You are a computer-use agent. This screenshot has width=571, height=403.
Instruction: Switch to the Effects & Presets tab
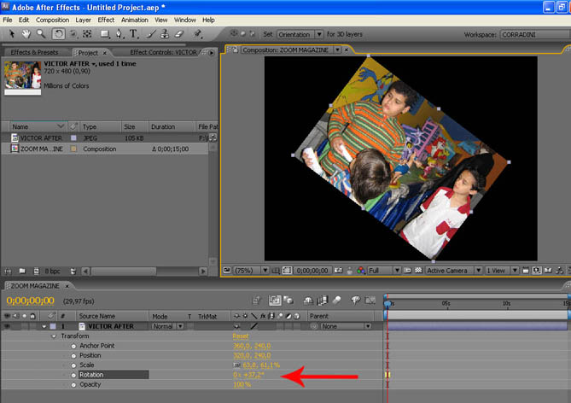click(x=34, y=53)
